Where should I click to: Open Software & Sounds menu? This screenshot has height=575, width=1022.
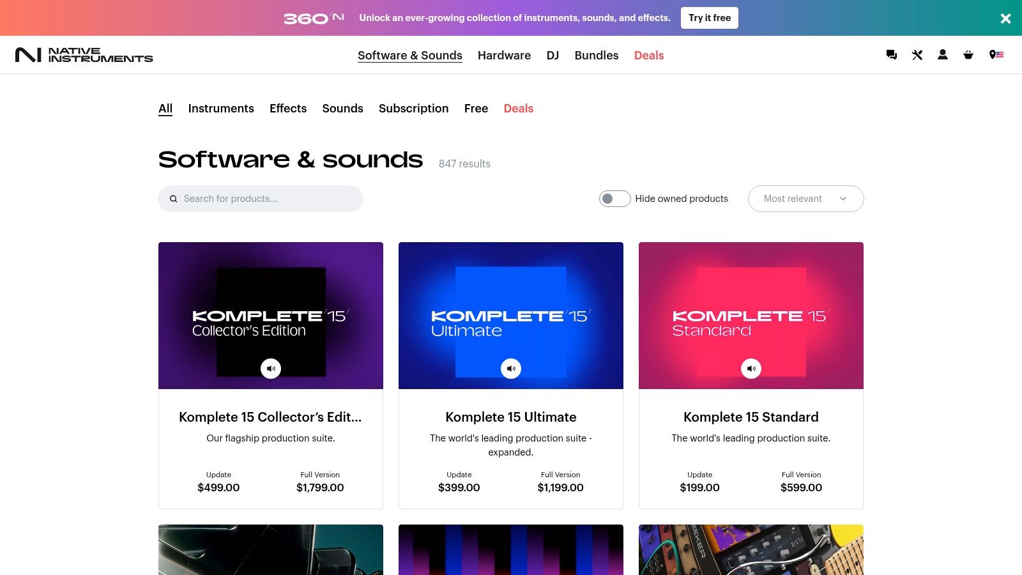tap(410, 56)
